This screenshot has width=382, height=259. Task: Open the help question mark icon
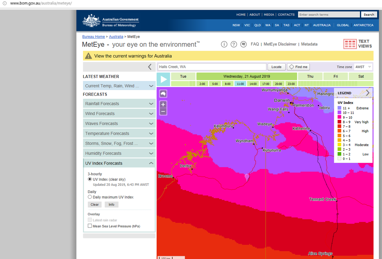pos(233,44)
